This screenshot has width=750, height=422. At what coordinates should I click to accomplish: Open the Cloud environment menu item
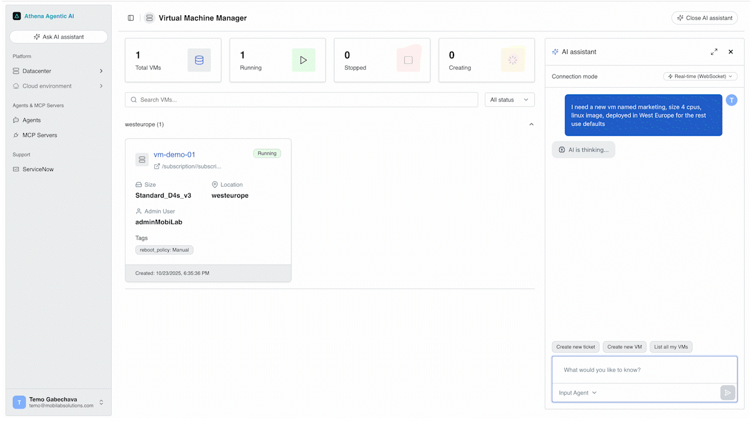point(59,86)
